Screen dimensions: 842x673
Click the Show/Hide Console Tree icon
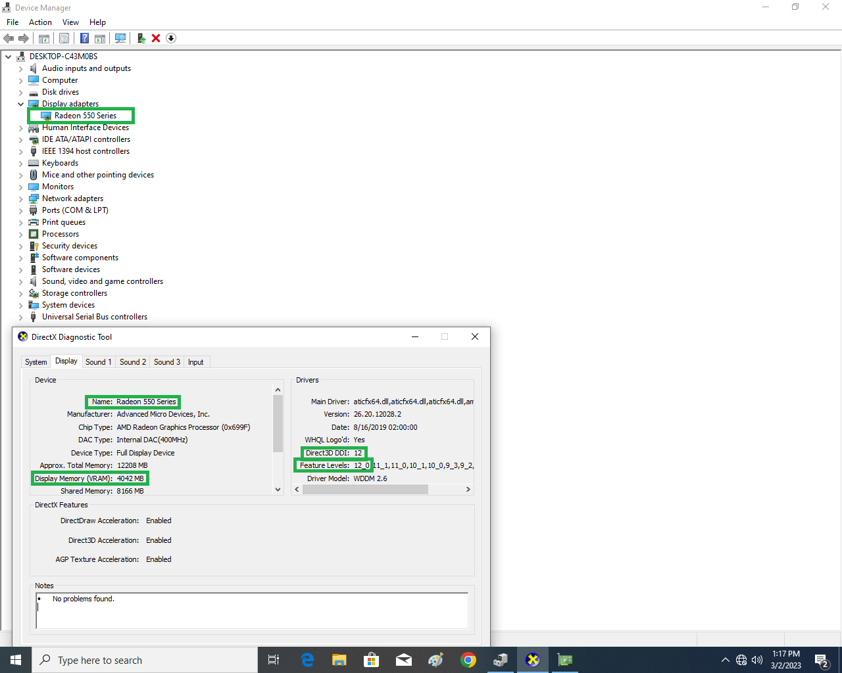(44, 38)
